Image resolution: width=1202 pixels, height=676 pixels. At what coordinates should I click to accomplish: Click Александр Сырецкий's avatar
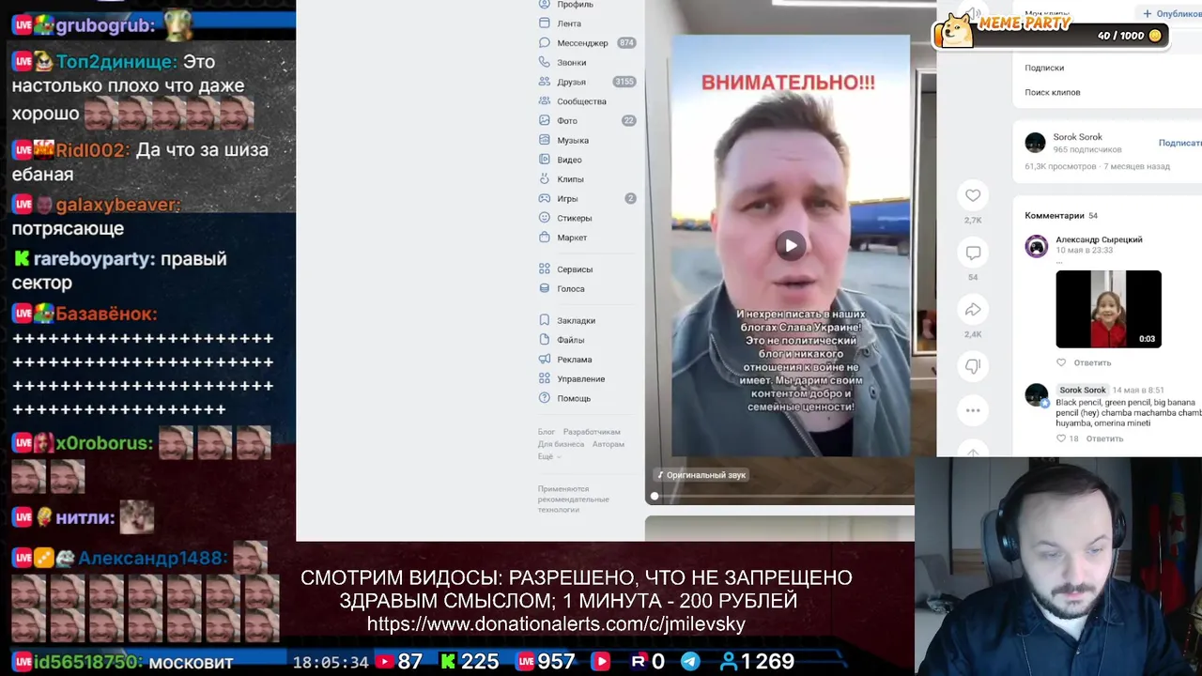(1037, 247)
